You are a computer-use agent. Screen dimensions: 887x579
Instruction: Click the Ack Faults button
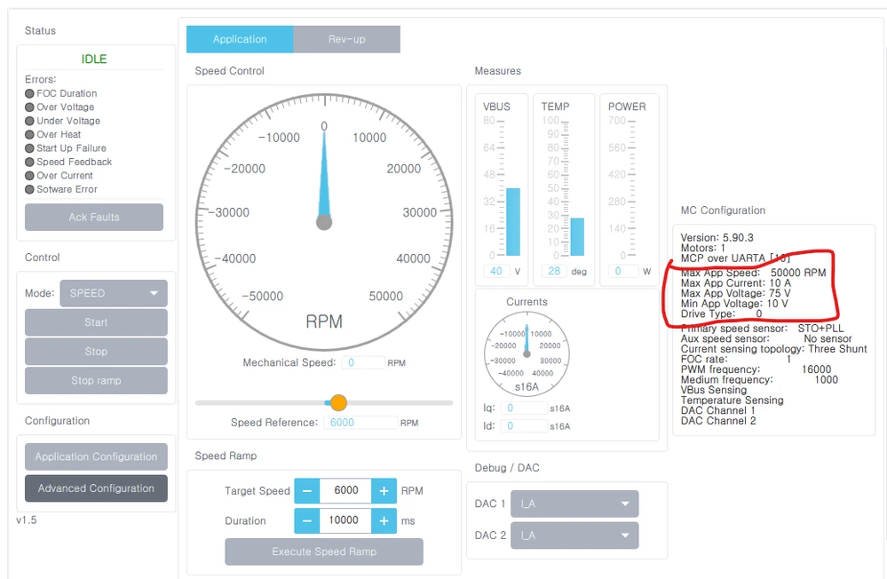[x=94, y=217]
